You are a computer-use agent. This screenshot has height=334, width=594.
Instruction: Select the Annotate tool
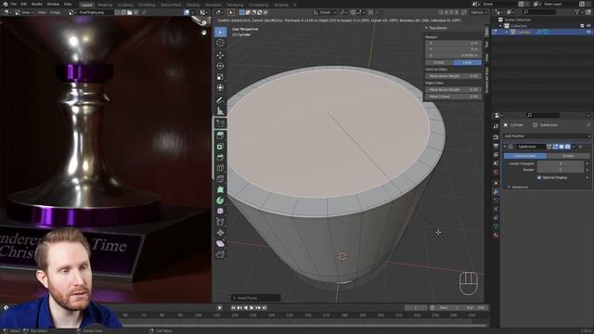pyautogui.click(x=220, y=100)
